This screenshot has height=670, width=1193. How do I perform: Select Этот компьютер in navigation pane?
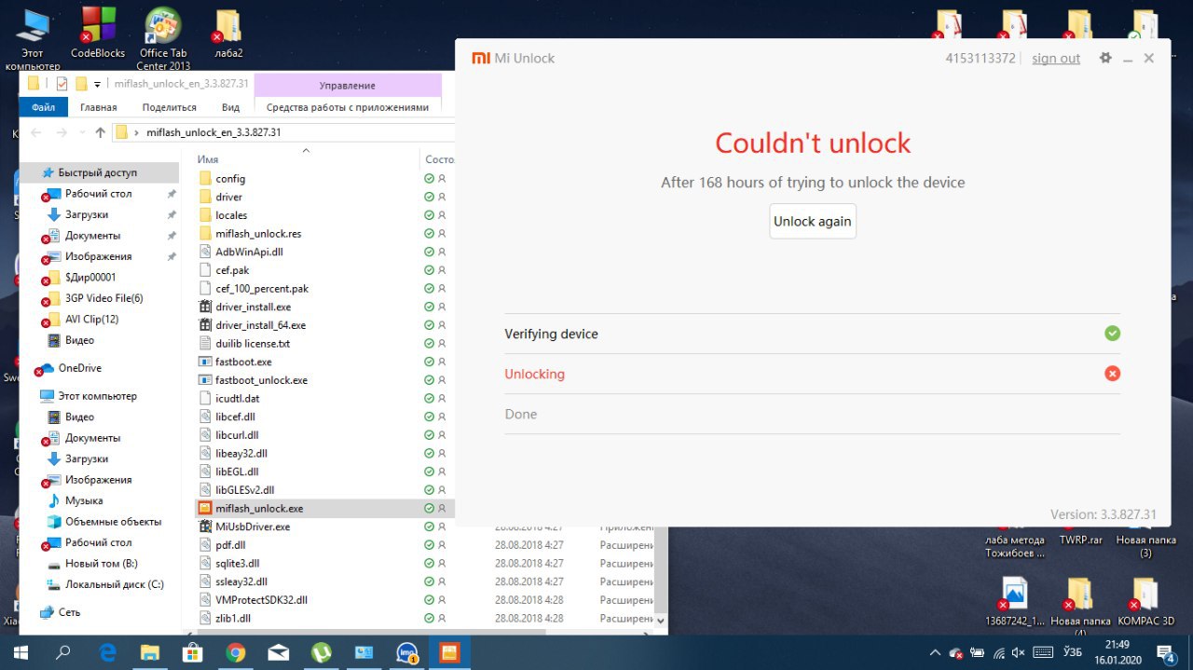97,396
